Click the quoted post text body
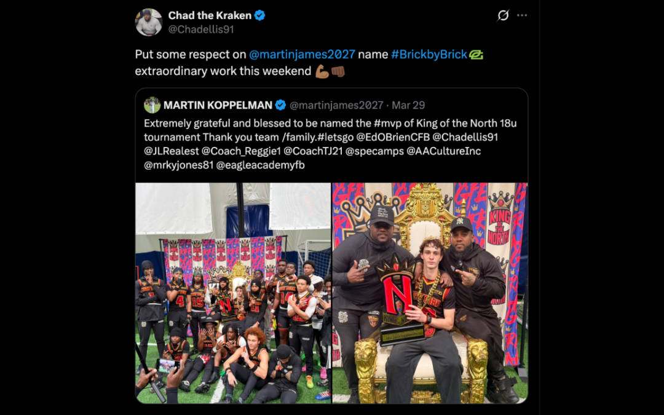Screen dimensions: 664x415 [330, 144]
